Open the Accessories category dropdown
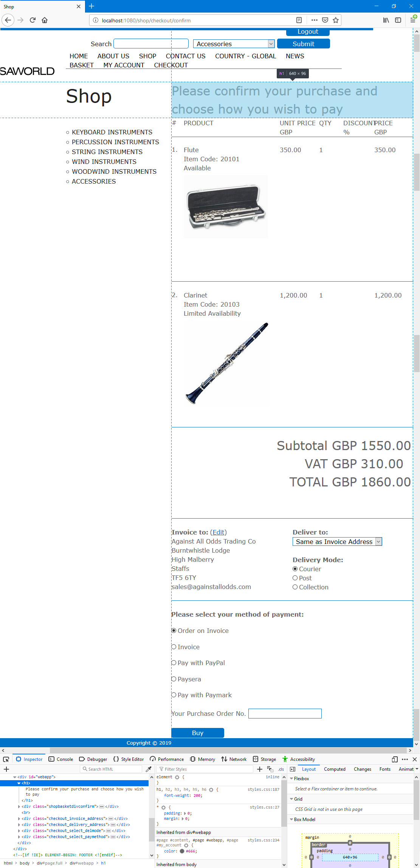 [x=234, y=44]
